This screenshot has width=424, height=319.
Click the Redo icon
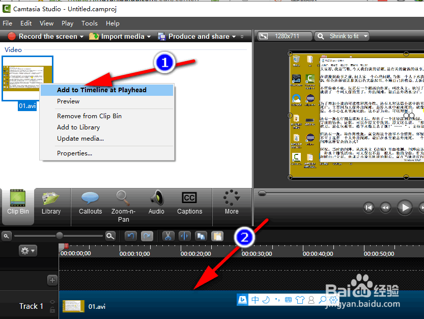coord(147,236)
